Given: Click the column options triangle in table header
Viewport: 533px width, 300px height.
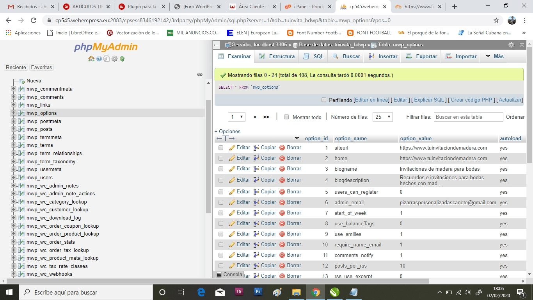Looking at the screenshot, I should (297, 138).
